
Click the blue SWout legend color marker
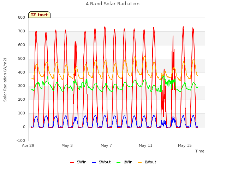click(94, 163)
